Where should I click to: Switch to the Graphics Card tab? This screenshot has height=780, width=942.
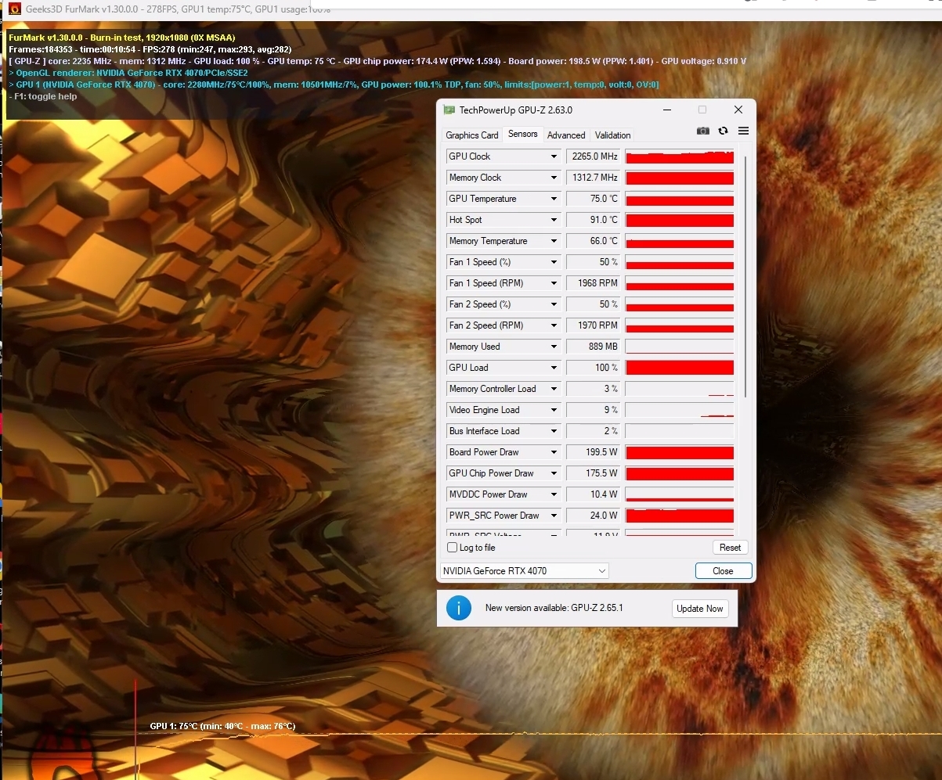pyautogui.click(x=471, y=135)
